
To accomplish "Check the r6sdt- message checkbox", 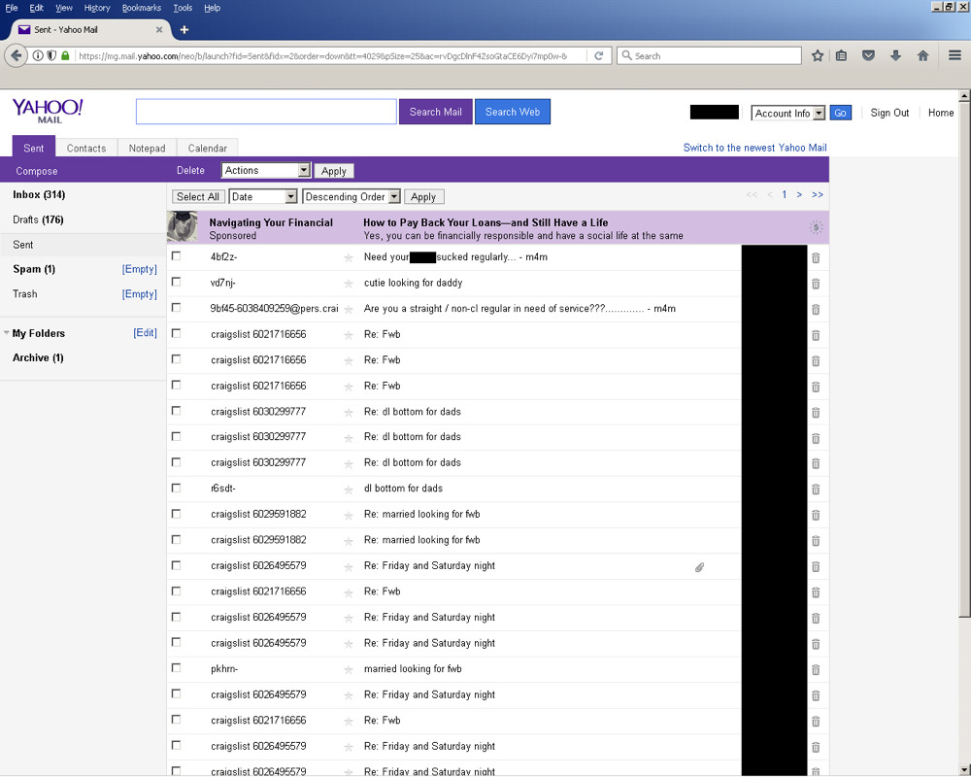I will 177,488.
